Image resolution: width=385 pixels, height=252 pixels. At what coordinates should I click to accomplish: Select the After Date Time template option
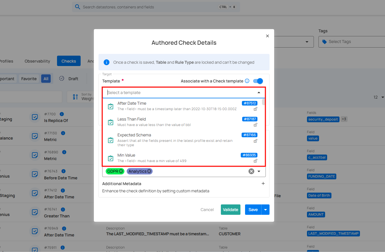coord(182,106)
